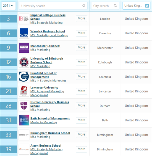The image size is (152, 156).
Task: Click the University of Edinburgh crest logo
Action: [x=24, y=62]
